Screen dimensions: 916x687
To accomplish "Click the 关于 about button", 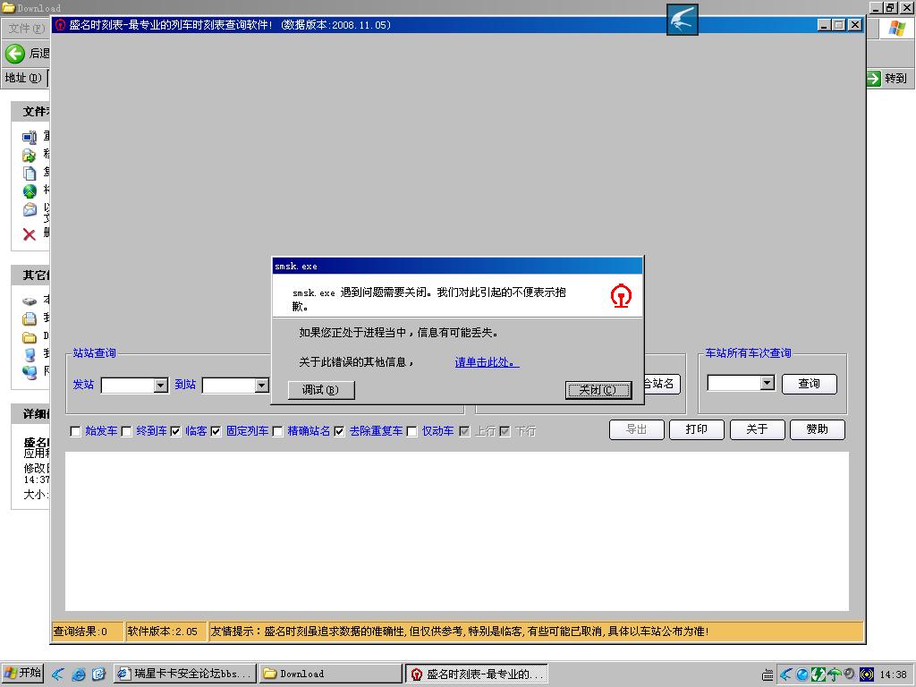I will 757,429.
